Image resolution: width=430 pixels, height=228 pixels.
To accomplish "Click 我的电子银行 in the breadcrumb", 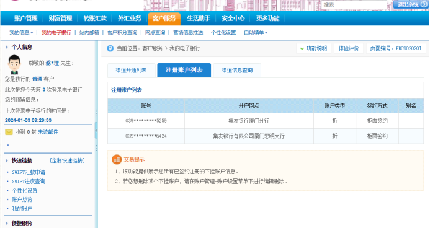I will 185,48.
